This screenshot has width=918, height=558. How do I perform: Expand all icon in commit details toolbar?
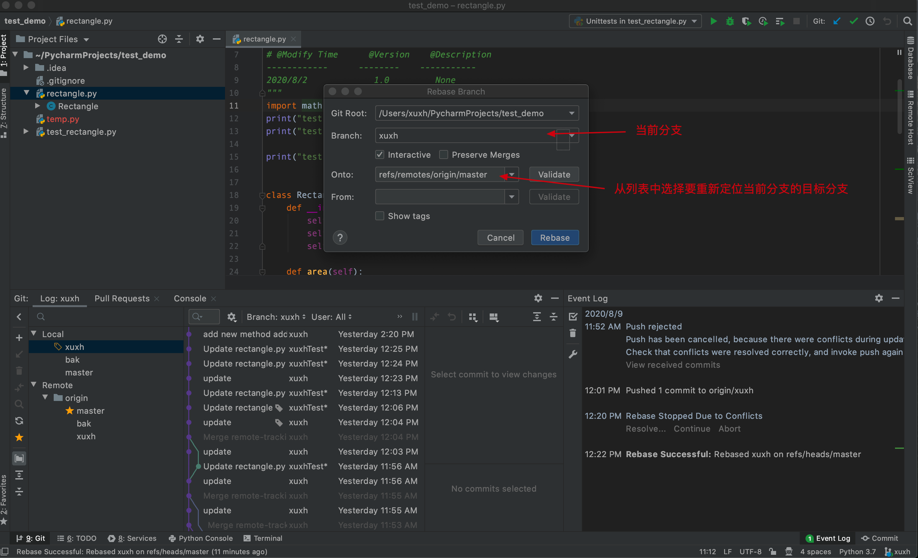[x=537, y=317]
